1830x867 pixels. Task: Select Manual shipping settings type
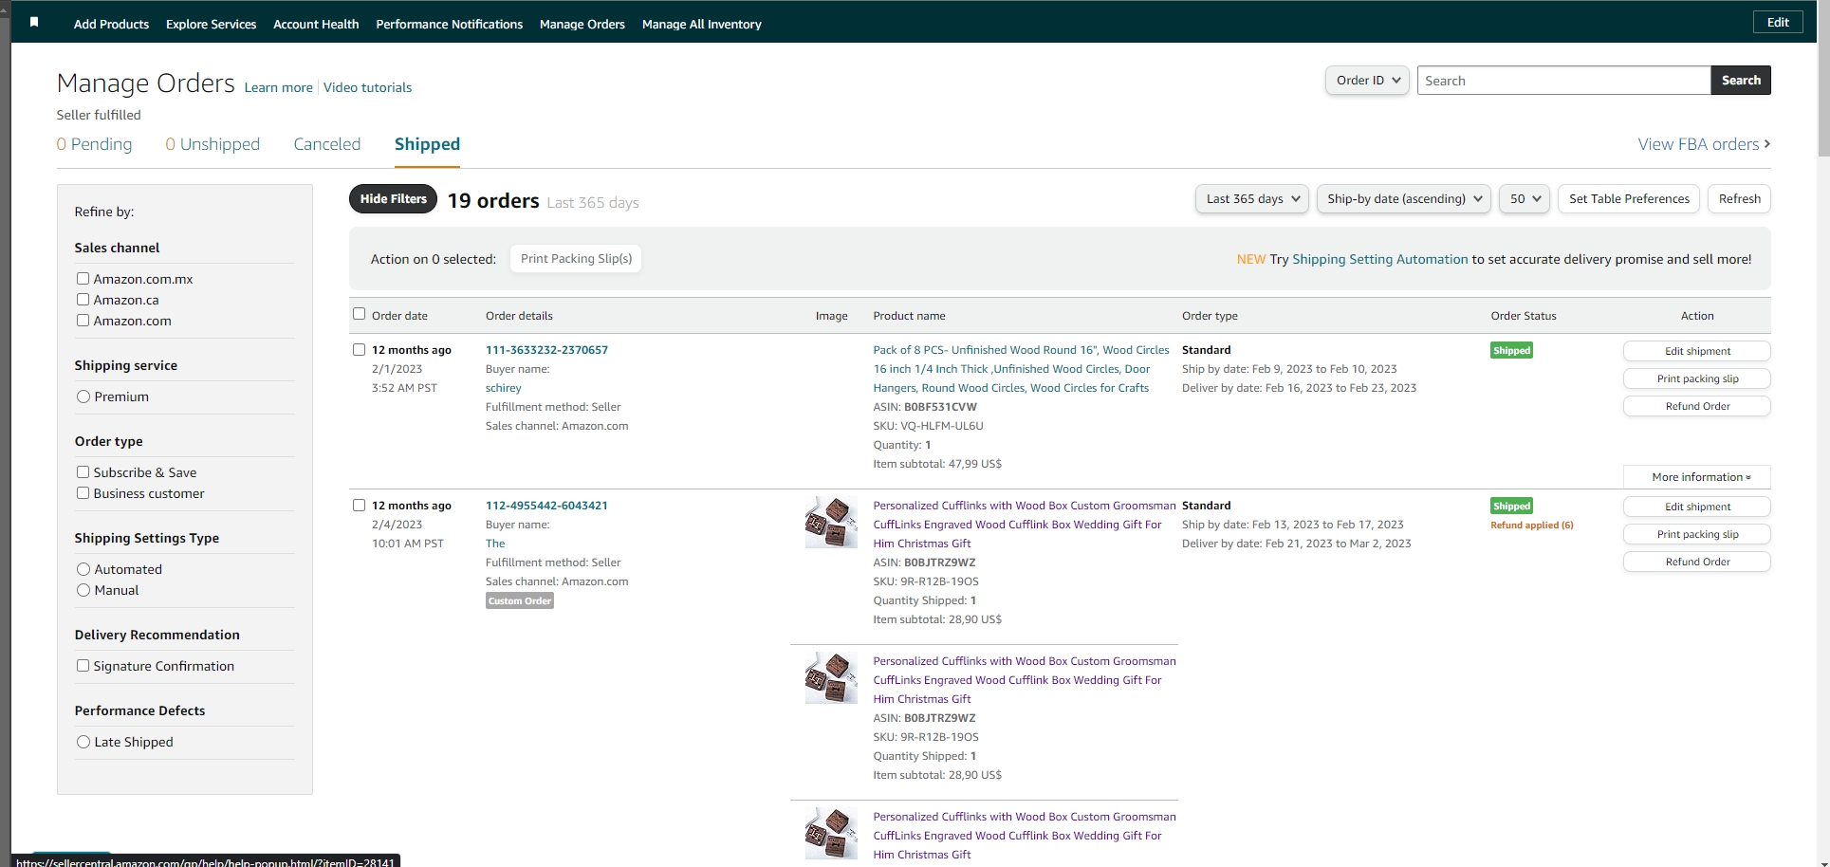pyautogui.click(x=83, y=590)
